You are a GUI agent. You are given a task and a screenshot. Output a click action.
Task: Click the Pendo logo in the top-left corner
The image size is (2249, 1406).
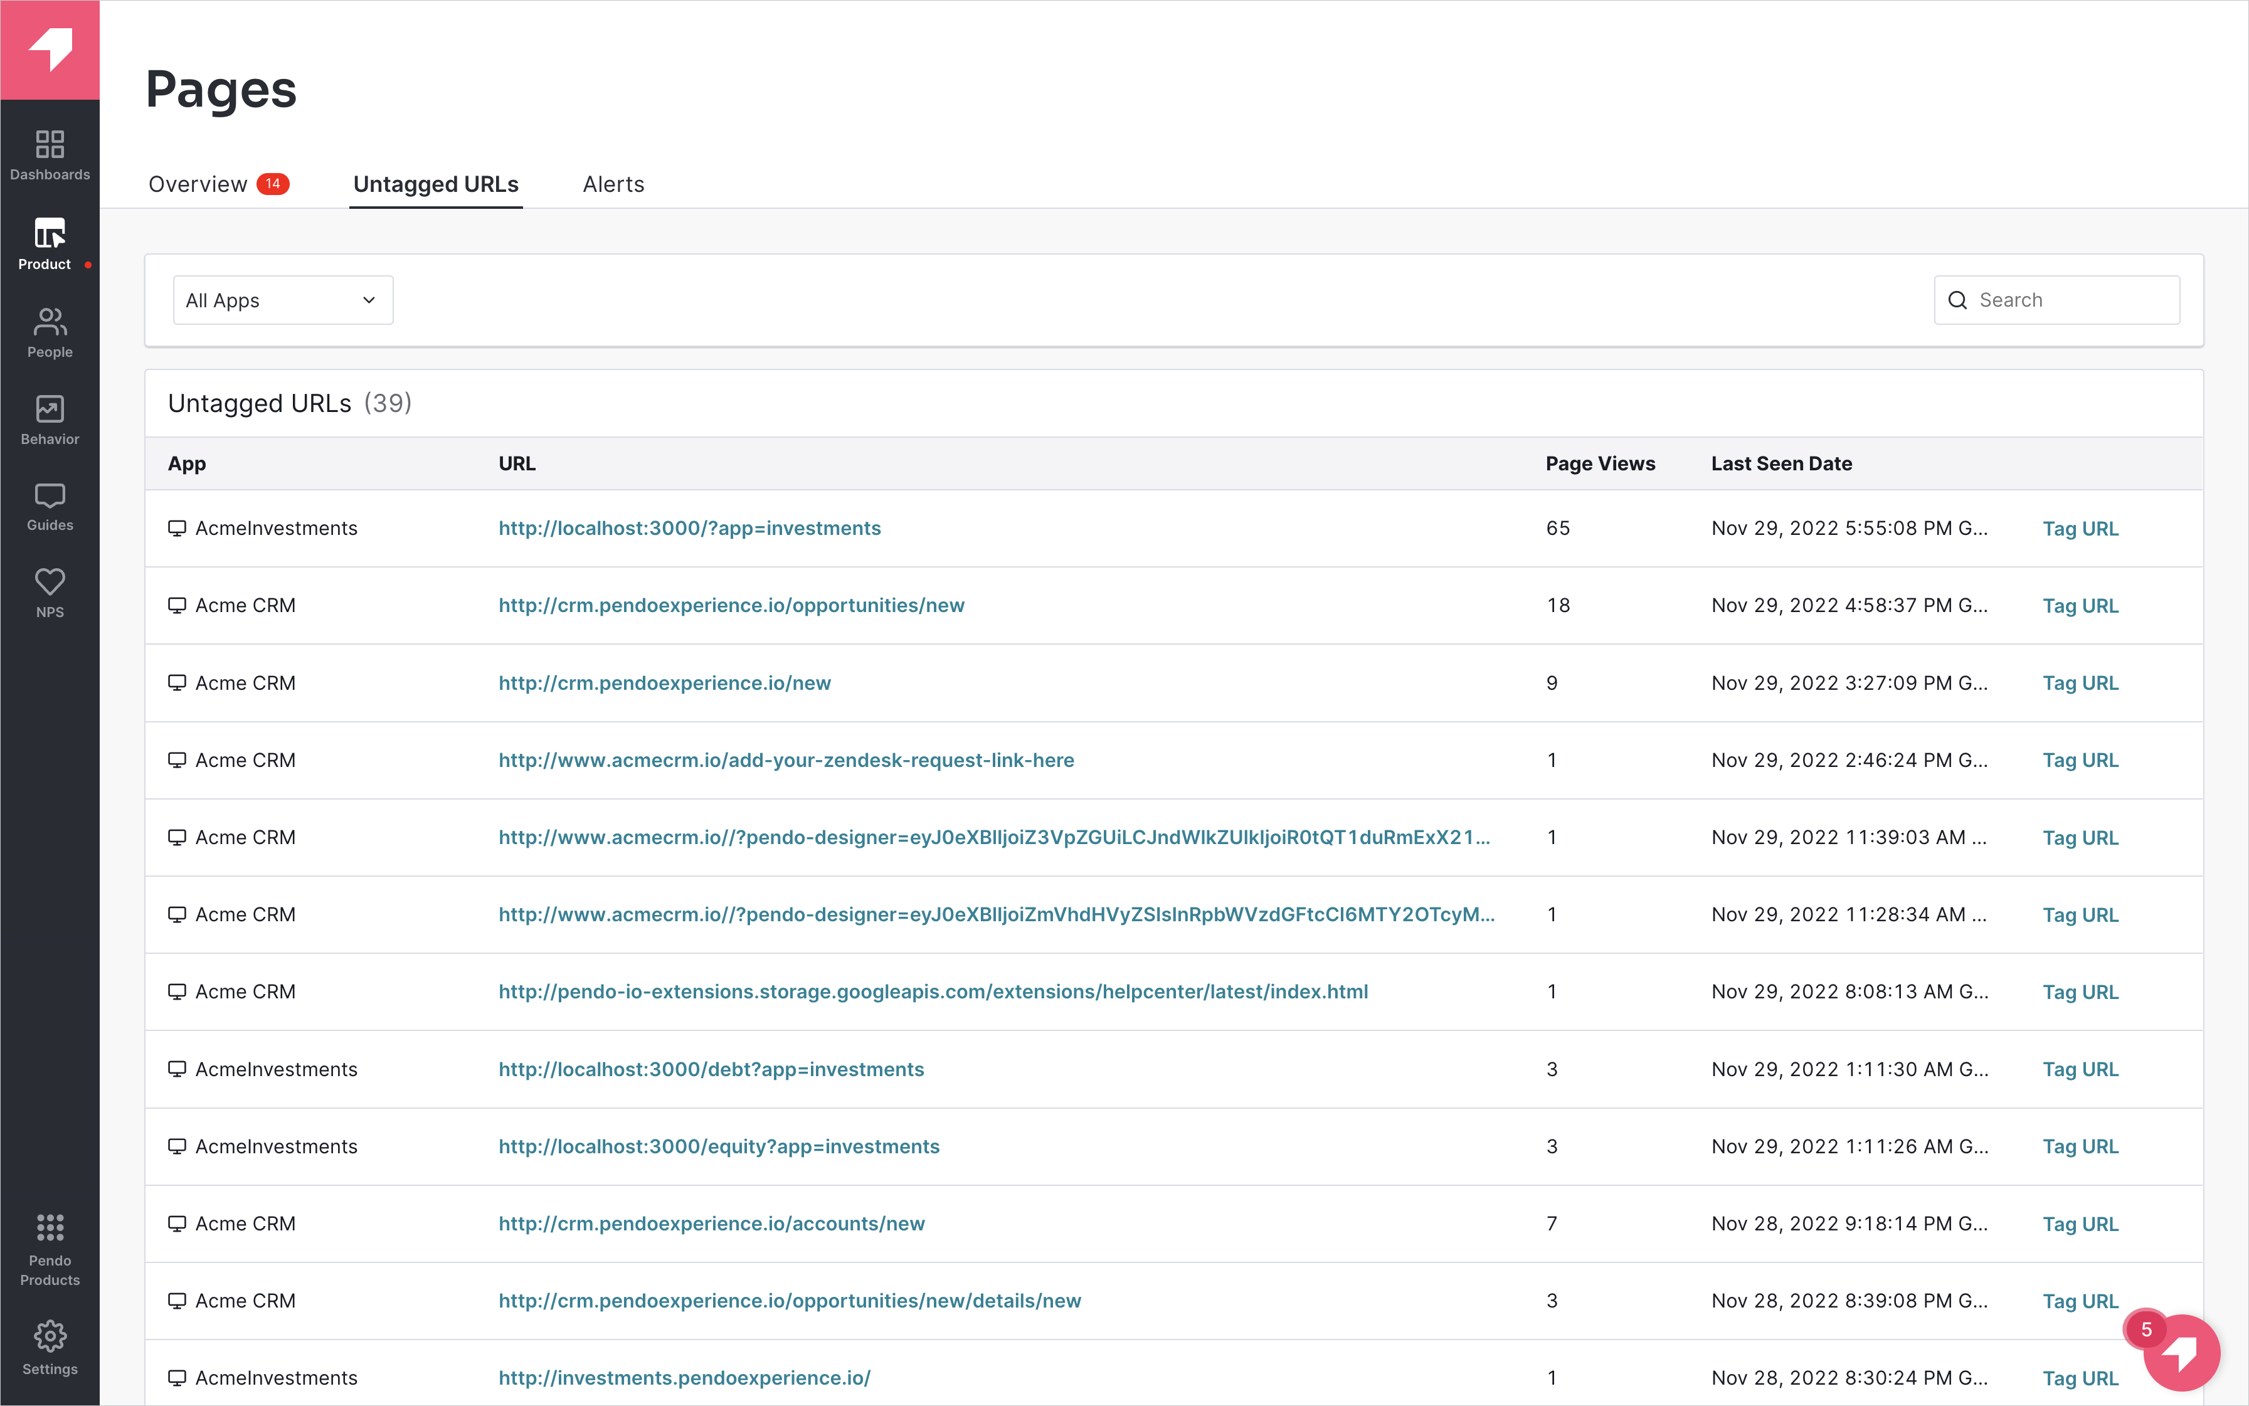click(50, 50)
